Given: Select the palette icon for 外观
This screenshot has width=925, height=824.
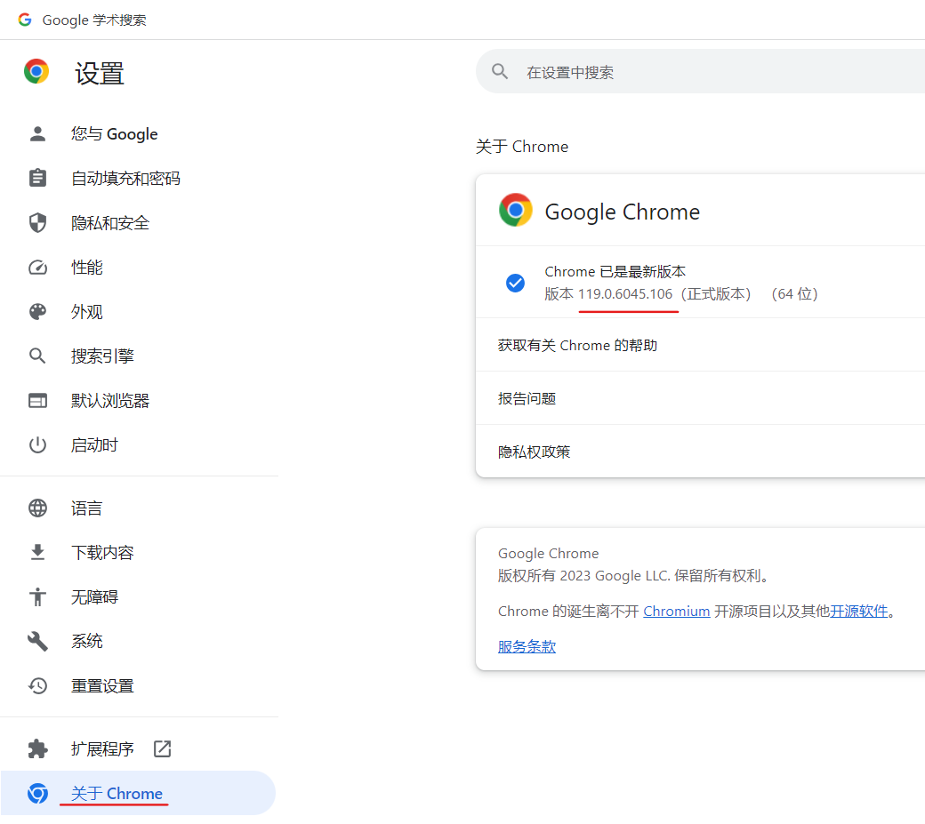Looking at the screenshot, I should (37, 311).
